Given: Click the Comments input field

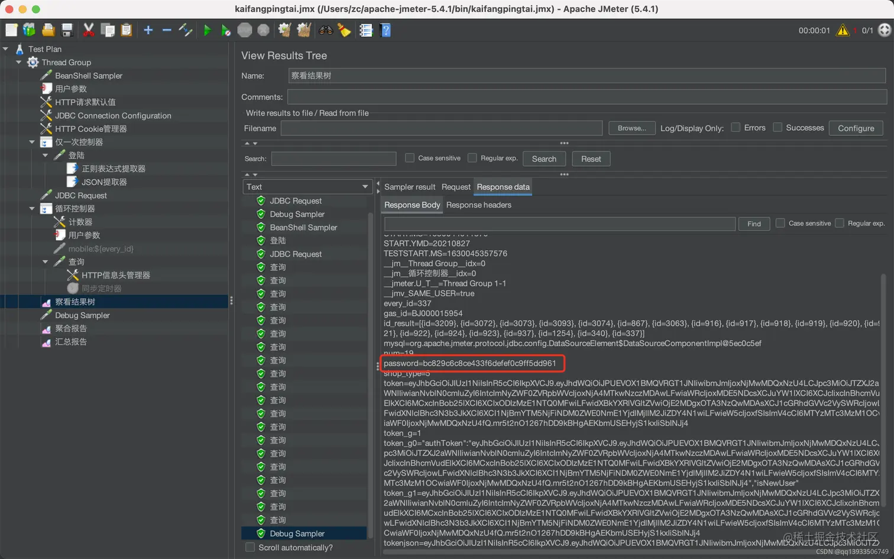Looking at the screenshot, I should pyautogui.click(x=587, y=97).
